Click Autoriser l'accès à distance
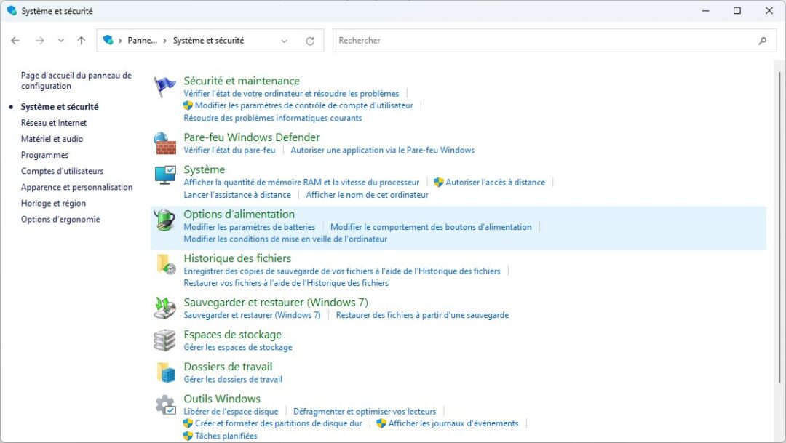786x443 pixels. (x=496, y=183)
